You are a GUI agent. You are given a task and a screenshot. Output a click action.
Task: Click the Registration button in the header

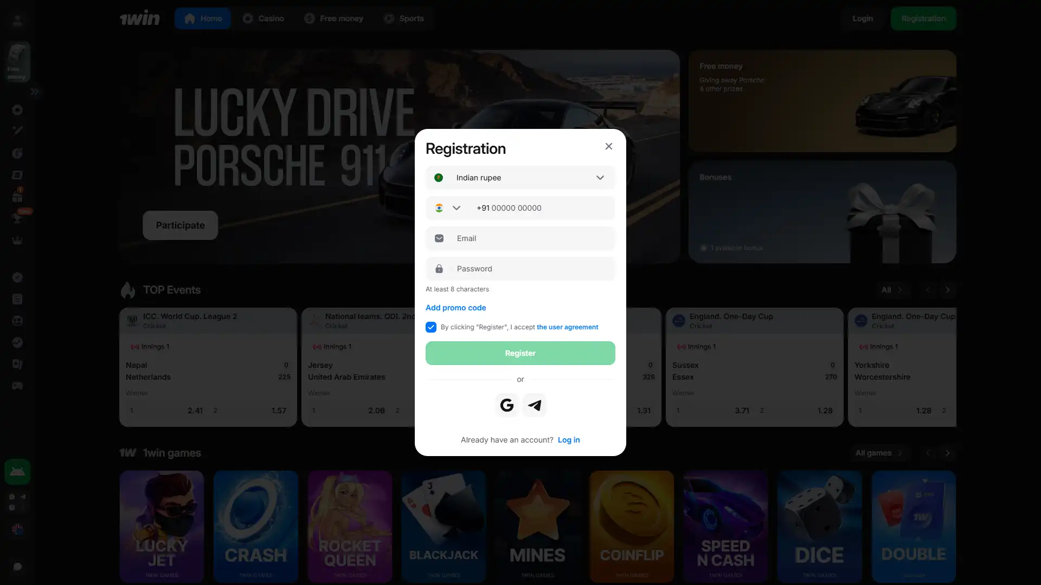pyautogui.click(x=923, y=18)
